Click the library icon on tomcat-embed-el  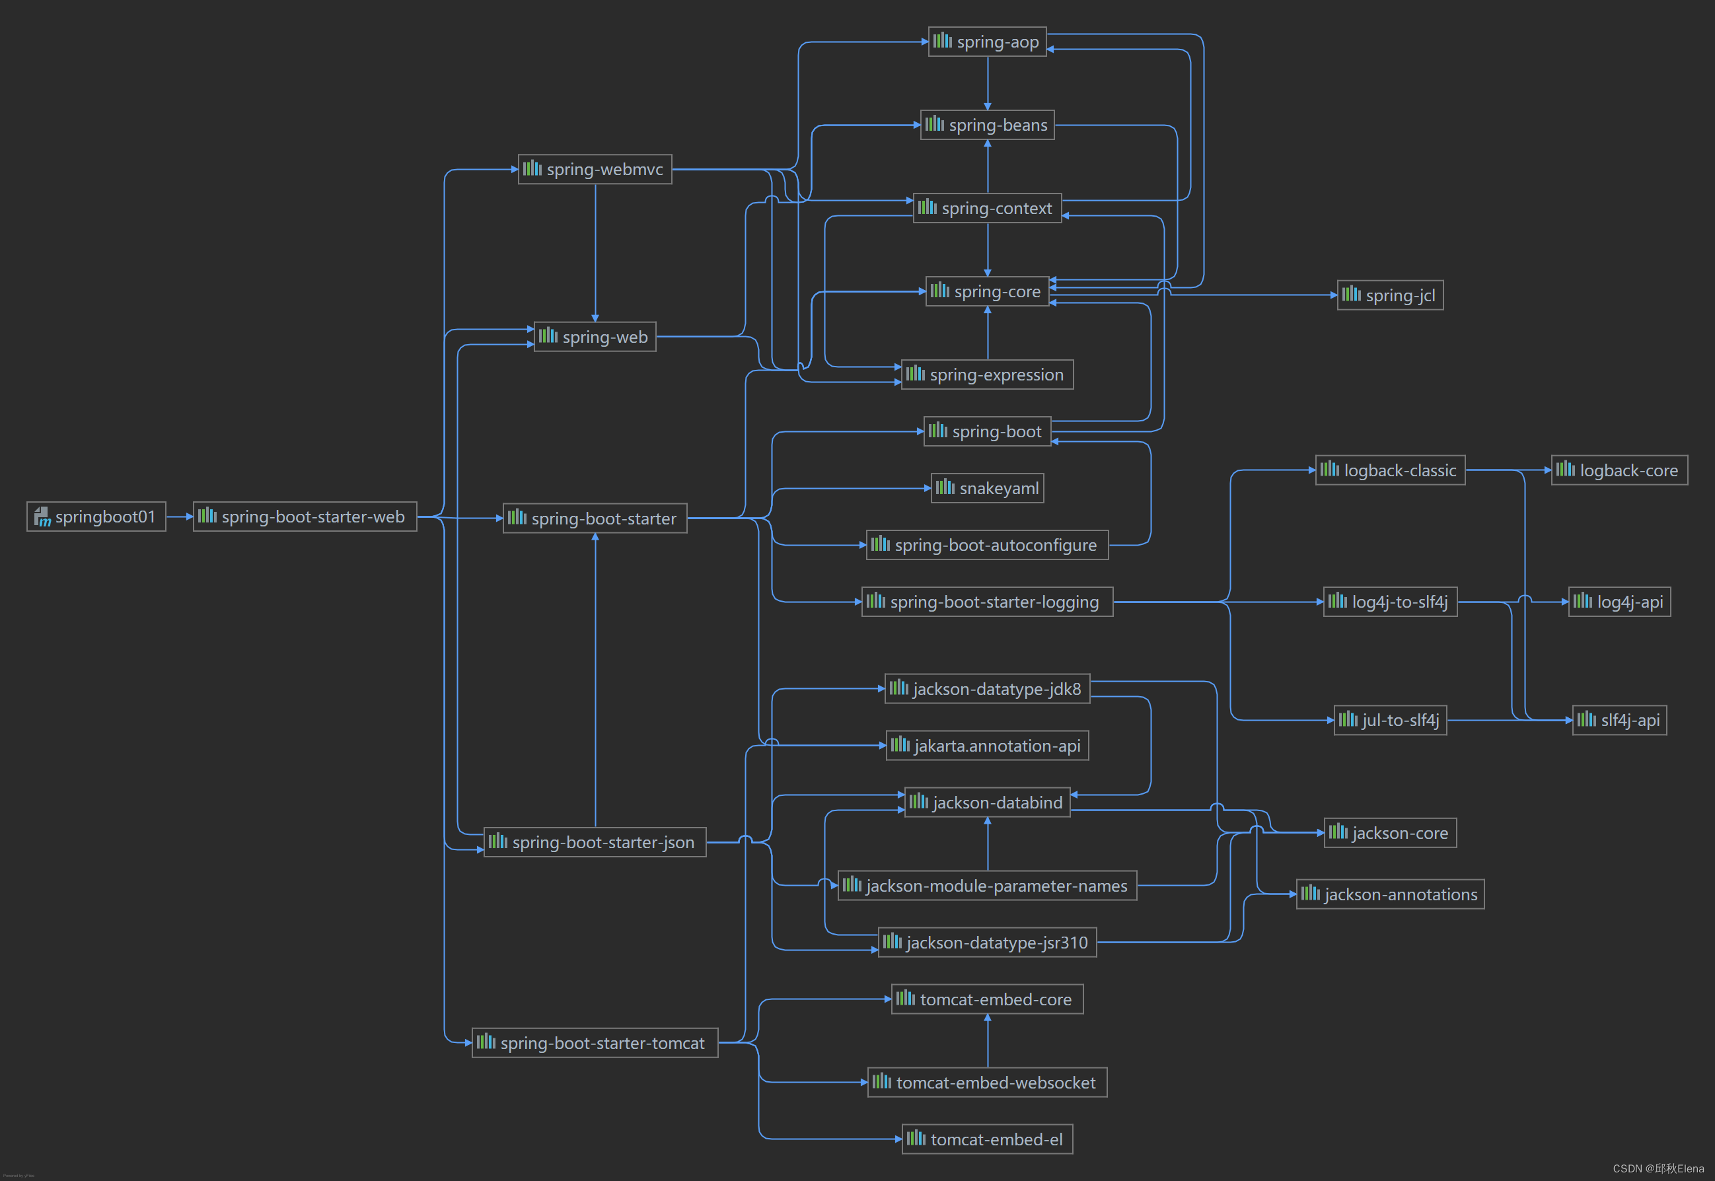(x=916, y=1138)
